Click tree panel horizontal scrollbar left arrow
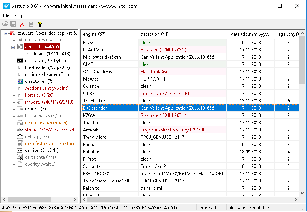This screenshot has width=307, height=212. point(4,199)
